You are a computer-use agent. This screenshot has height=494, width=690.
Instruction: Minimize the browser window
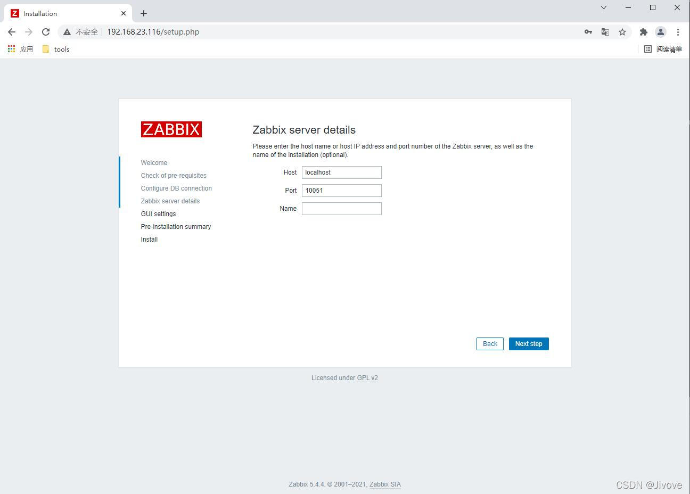pos(628,7)
